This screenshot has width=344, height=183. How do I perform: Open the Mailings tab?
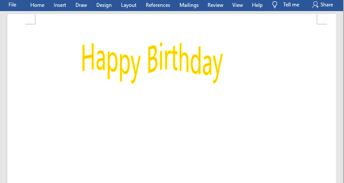coord(189,5)
